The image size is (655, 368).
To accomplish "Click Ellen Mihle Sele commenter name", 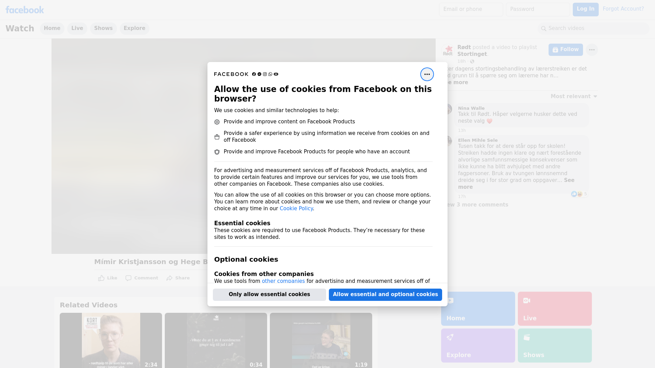I will tap(478, 140).
